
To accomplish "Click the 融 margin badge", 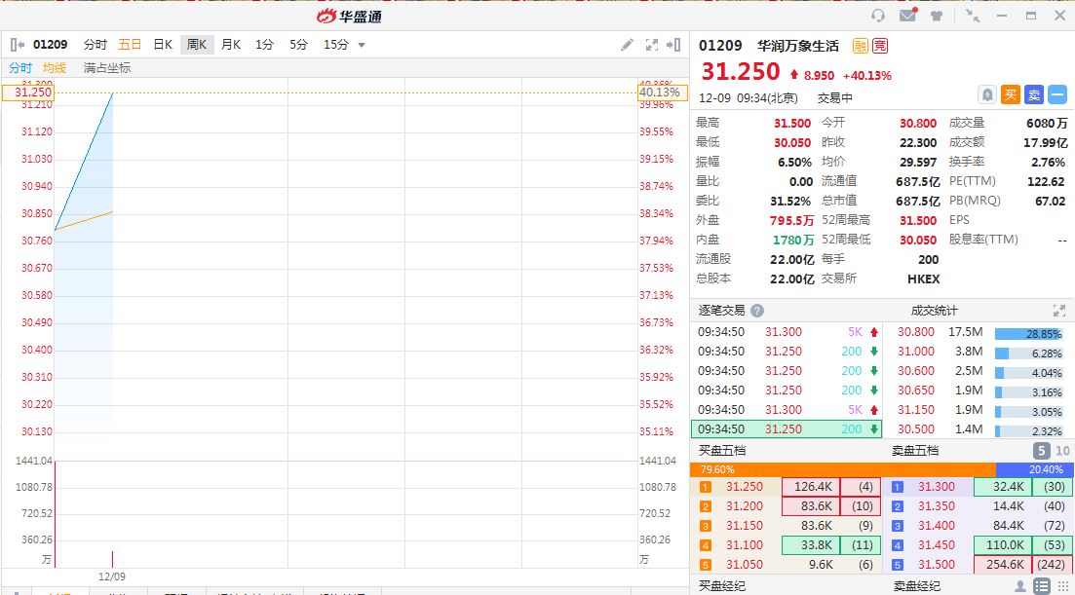I will (x=860, y=46).
